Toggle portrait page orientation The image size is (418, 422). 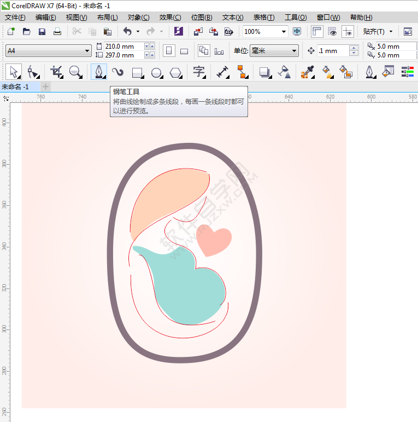(x=169, y=51)
